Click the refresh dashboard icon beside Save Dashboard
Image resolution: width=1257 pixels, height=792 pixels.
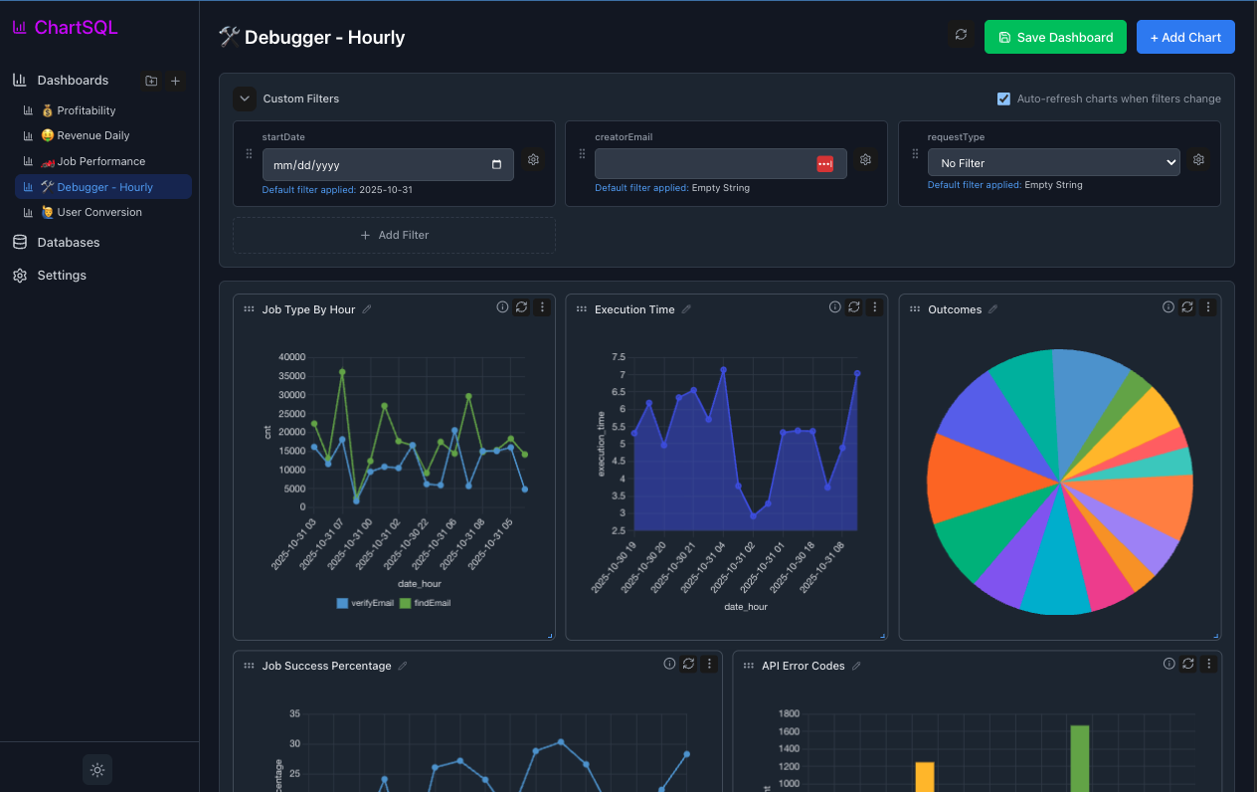tap(961, 36)
